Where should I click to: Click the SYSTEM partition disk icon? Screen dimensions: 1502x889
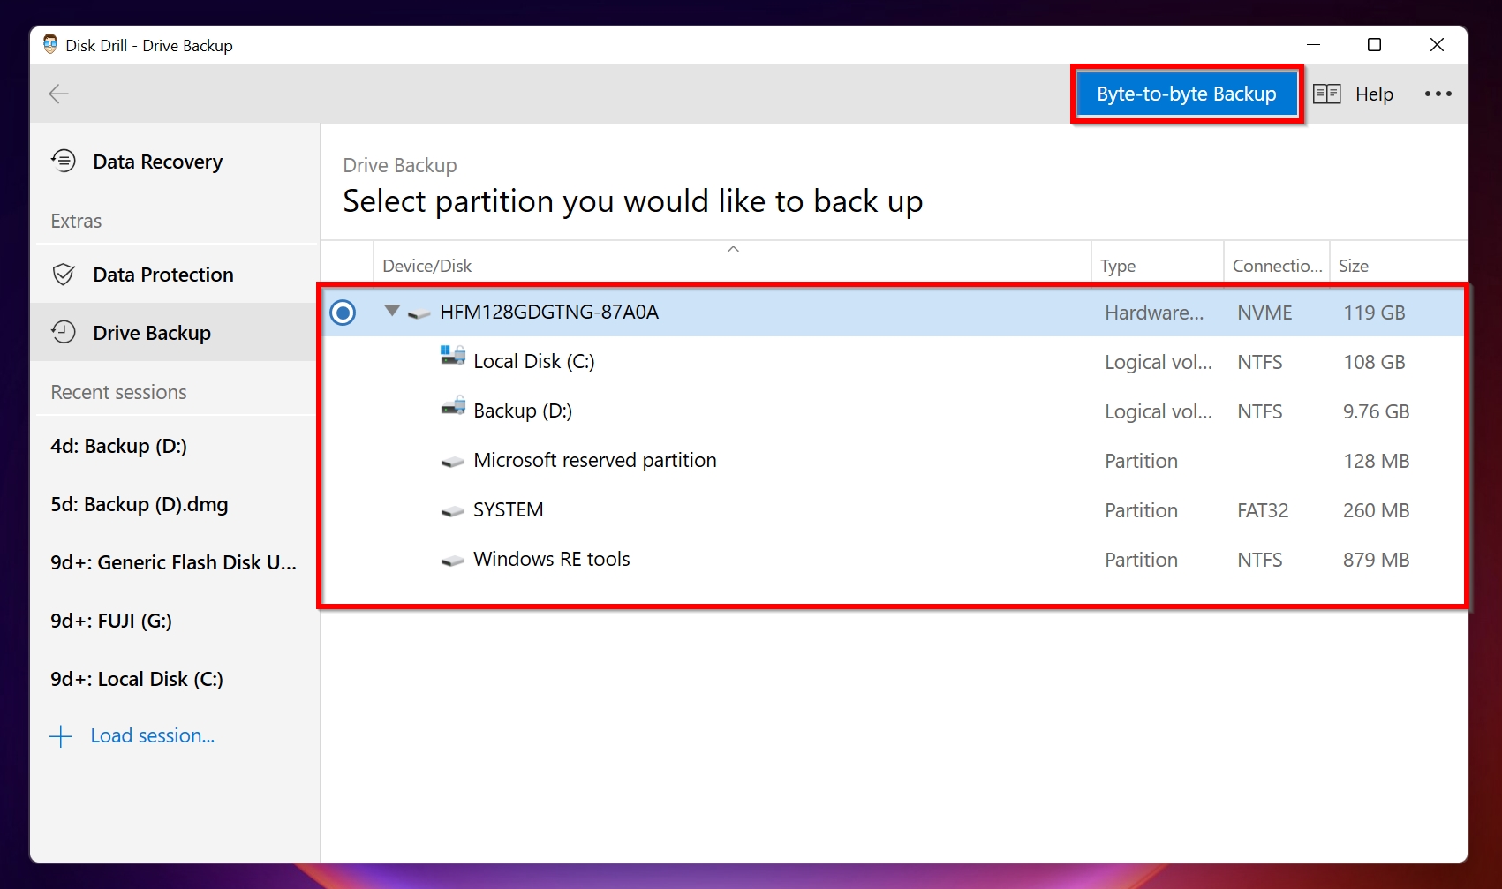pyautogui.click(x=452, y=511)
